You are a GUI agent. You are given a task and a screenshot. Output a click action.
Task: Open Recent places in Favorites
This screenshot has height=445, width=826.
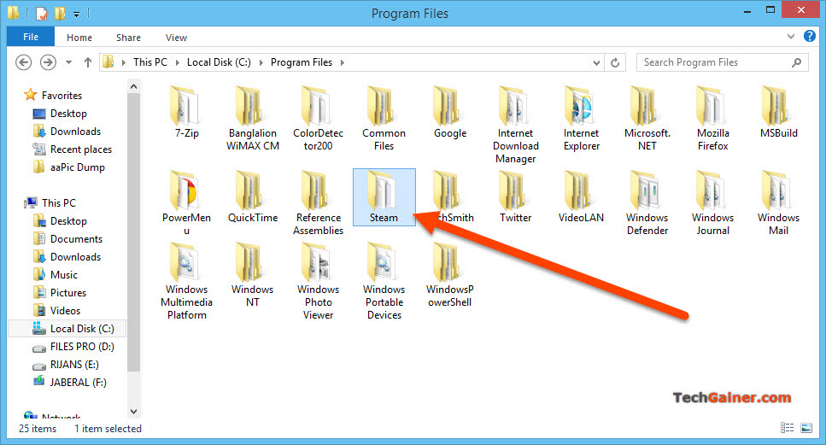click(x=72, y=149)
